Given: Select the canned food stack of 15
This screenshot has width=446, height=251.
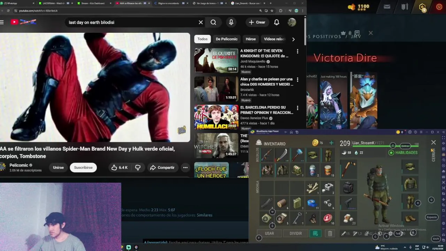Looking at the screenshot, I should (x=328, y=170).
